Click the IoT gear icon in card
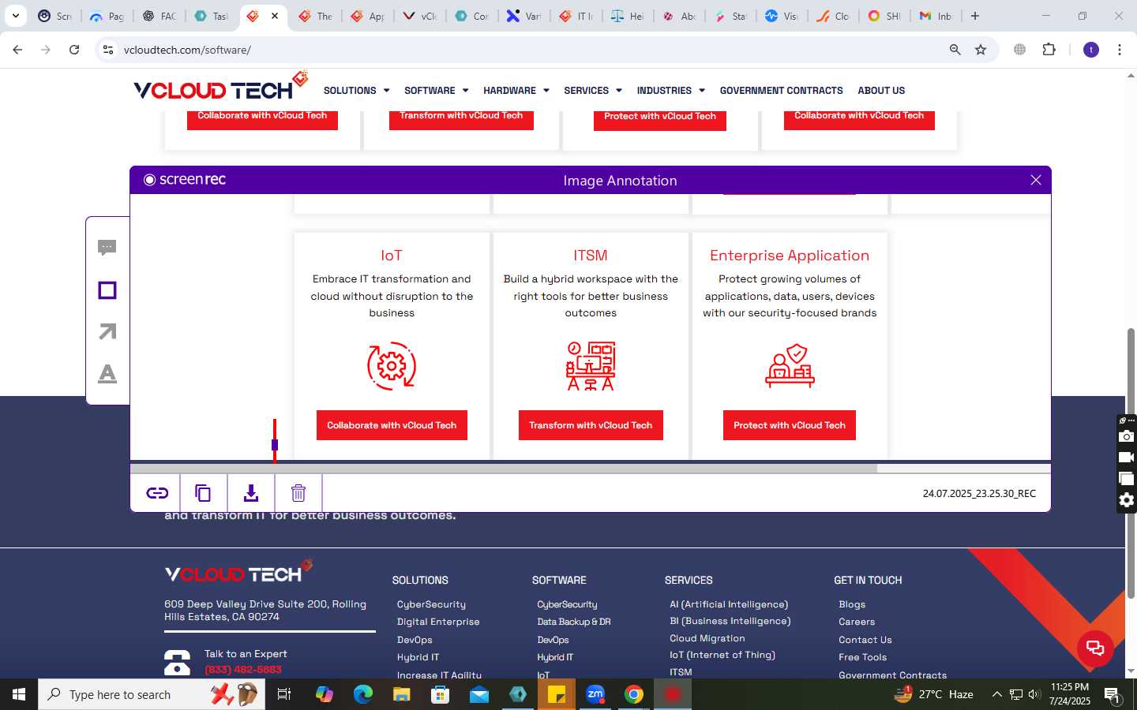The height and width of the screenshot is (710, 1137). pos(392,365)
